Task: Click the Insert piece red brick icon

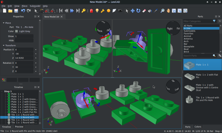Action: 92,11
